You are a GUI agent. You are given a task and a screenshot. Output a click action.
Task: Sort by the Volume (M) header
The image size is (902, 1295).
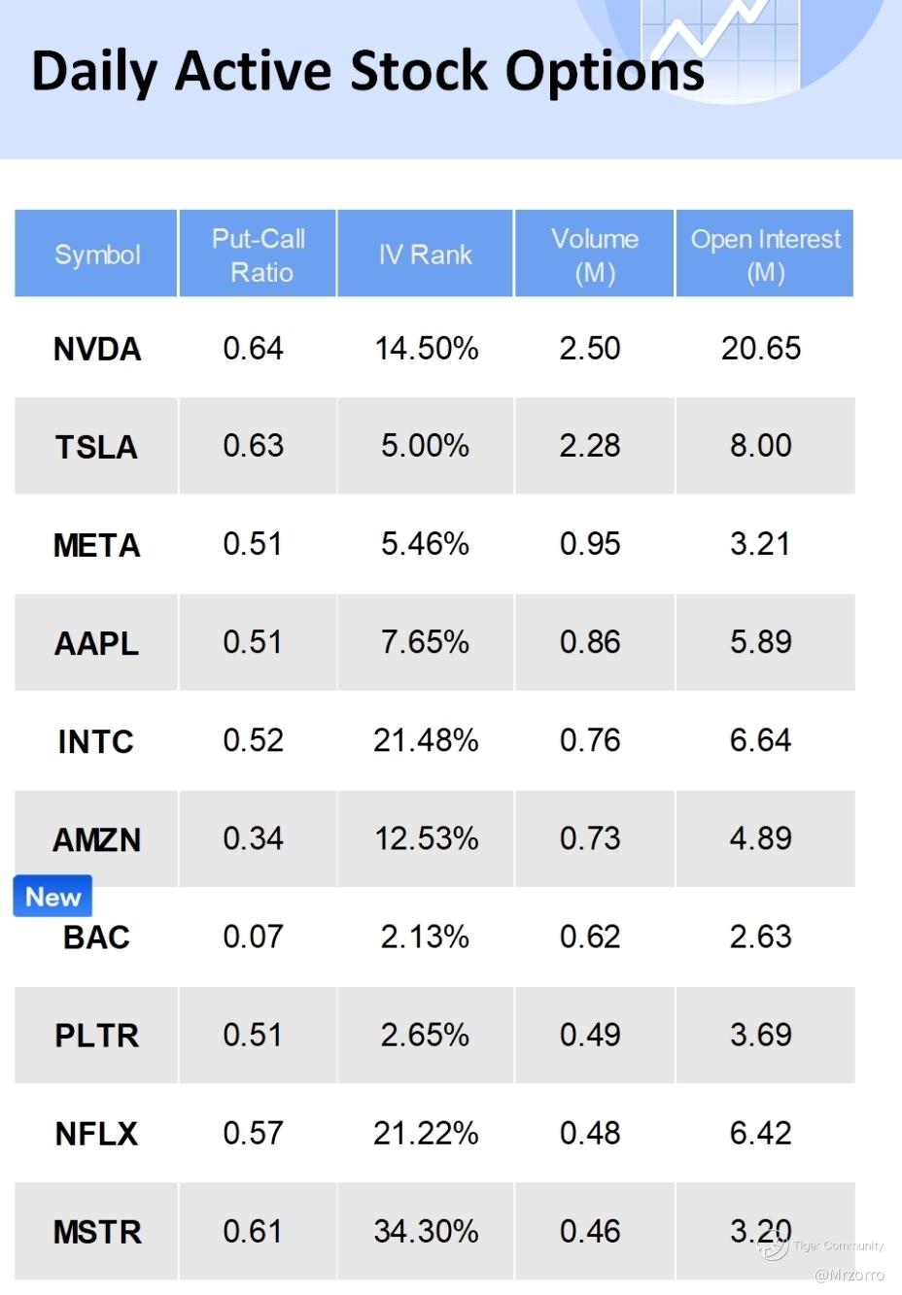pos(594,255)
